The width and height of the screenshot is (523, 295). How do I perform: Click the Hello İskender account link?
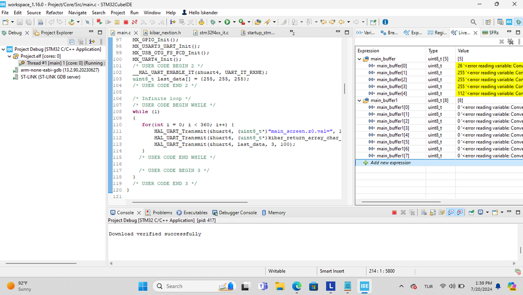tap(200, 13)
